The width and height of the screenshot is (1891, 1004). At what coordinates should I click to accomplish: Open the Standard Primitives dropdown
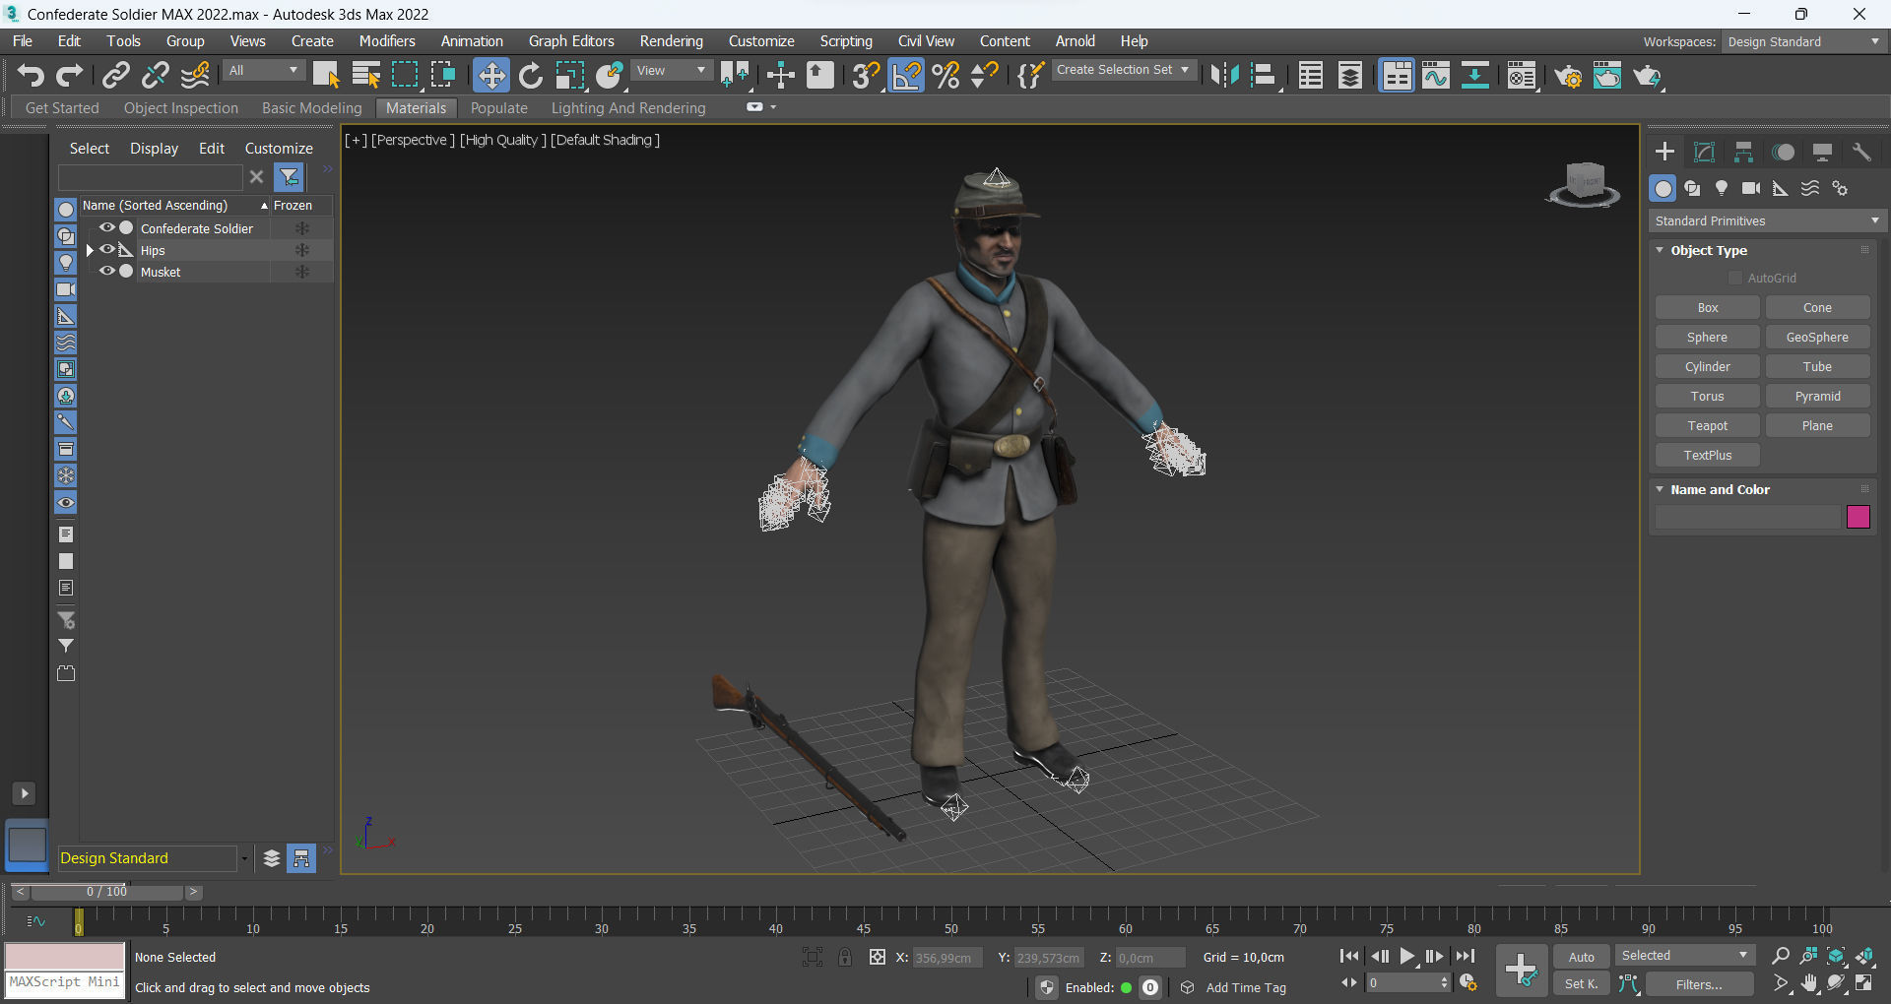coord(1768,220)
